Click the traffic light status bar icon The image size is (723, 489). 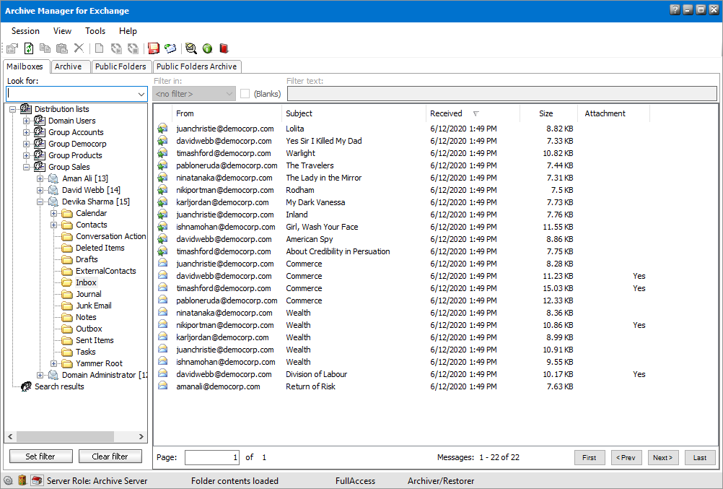[22, 480]
